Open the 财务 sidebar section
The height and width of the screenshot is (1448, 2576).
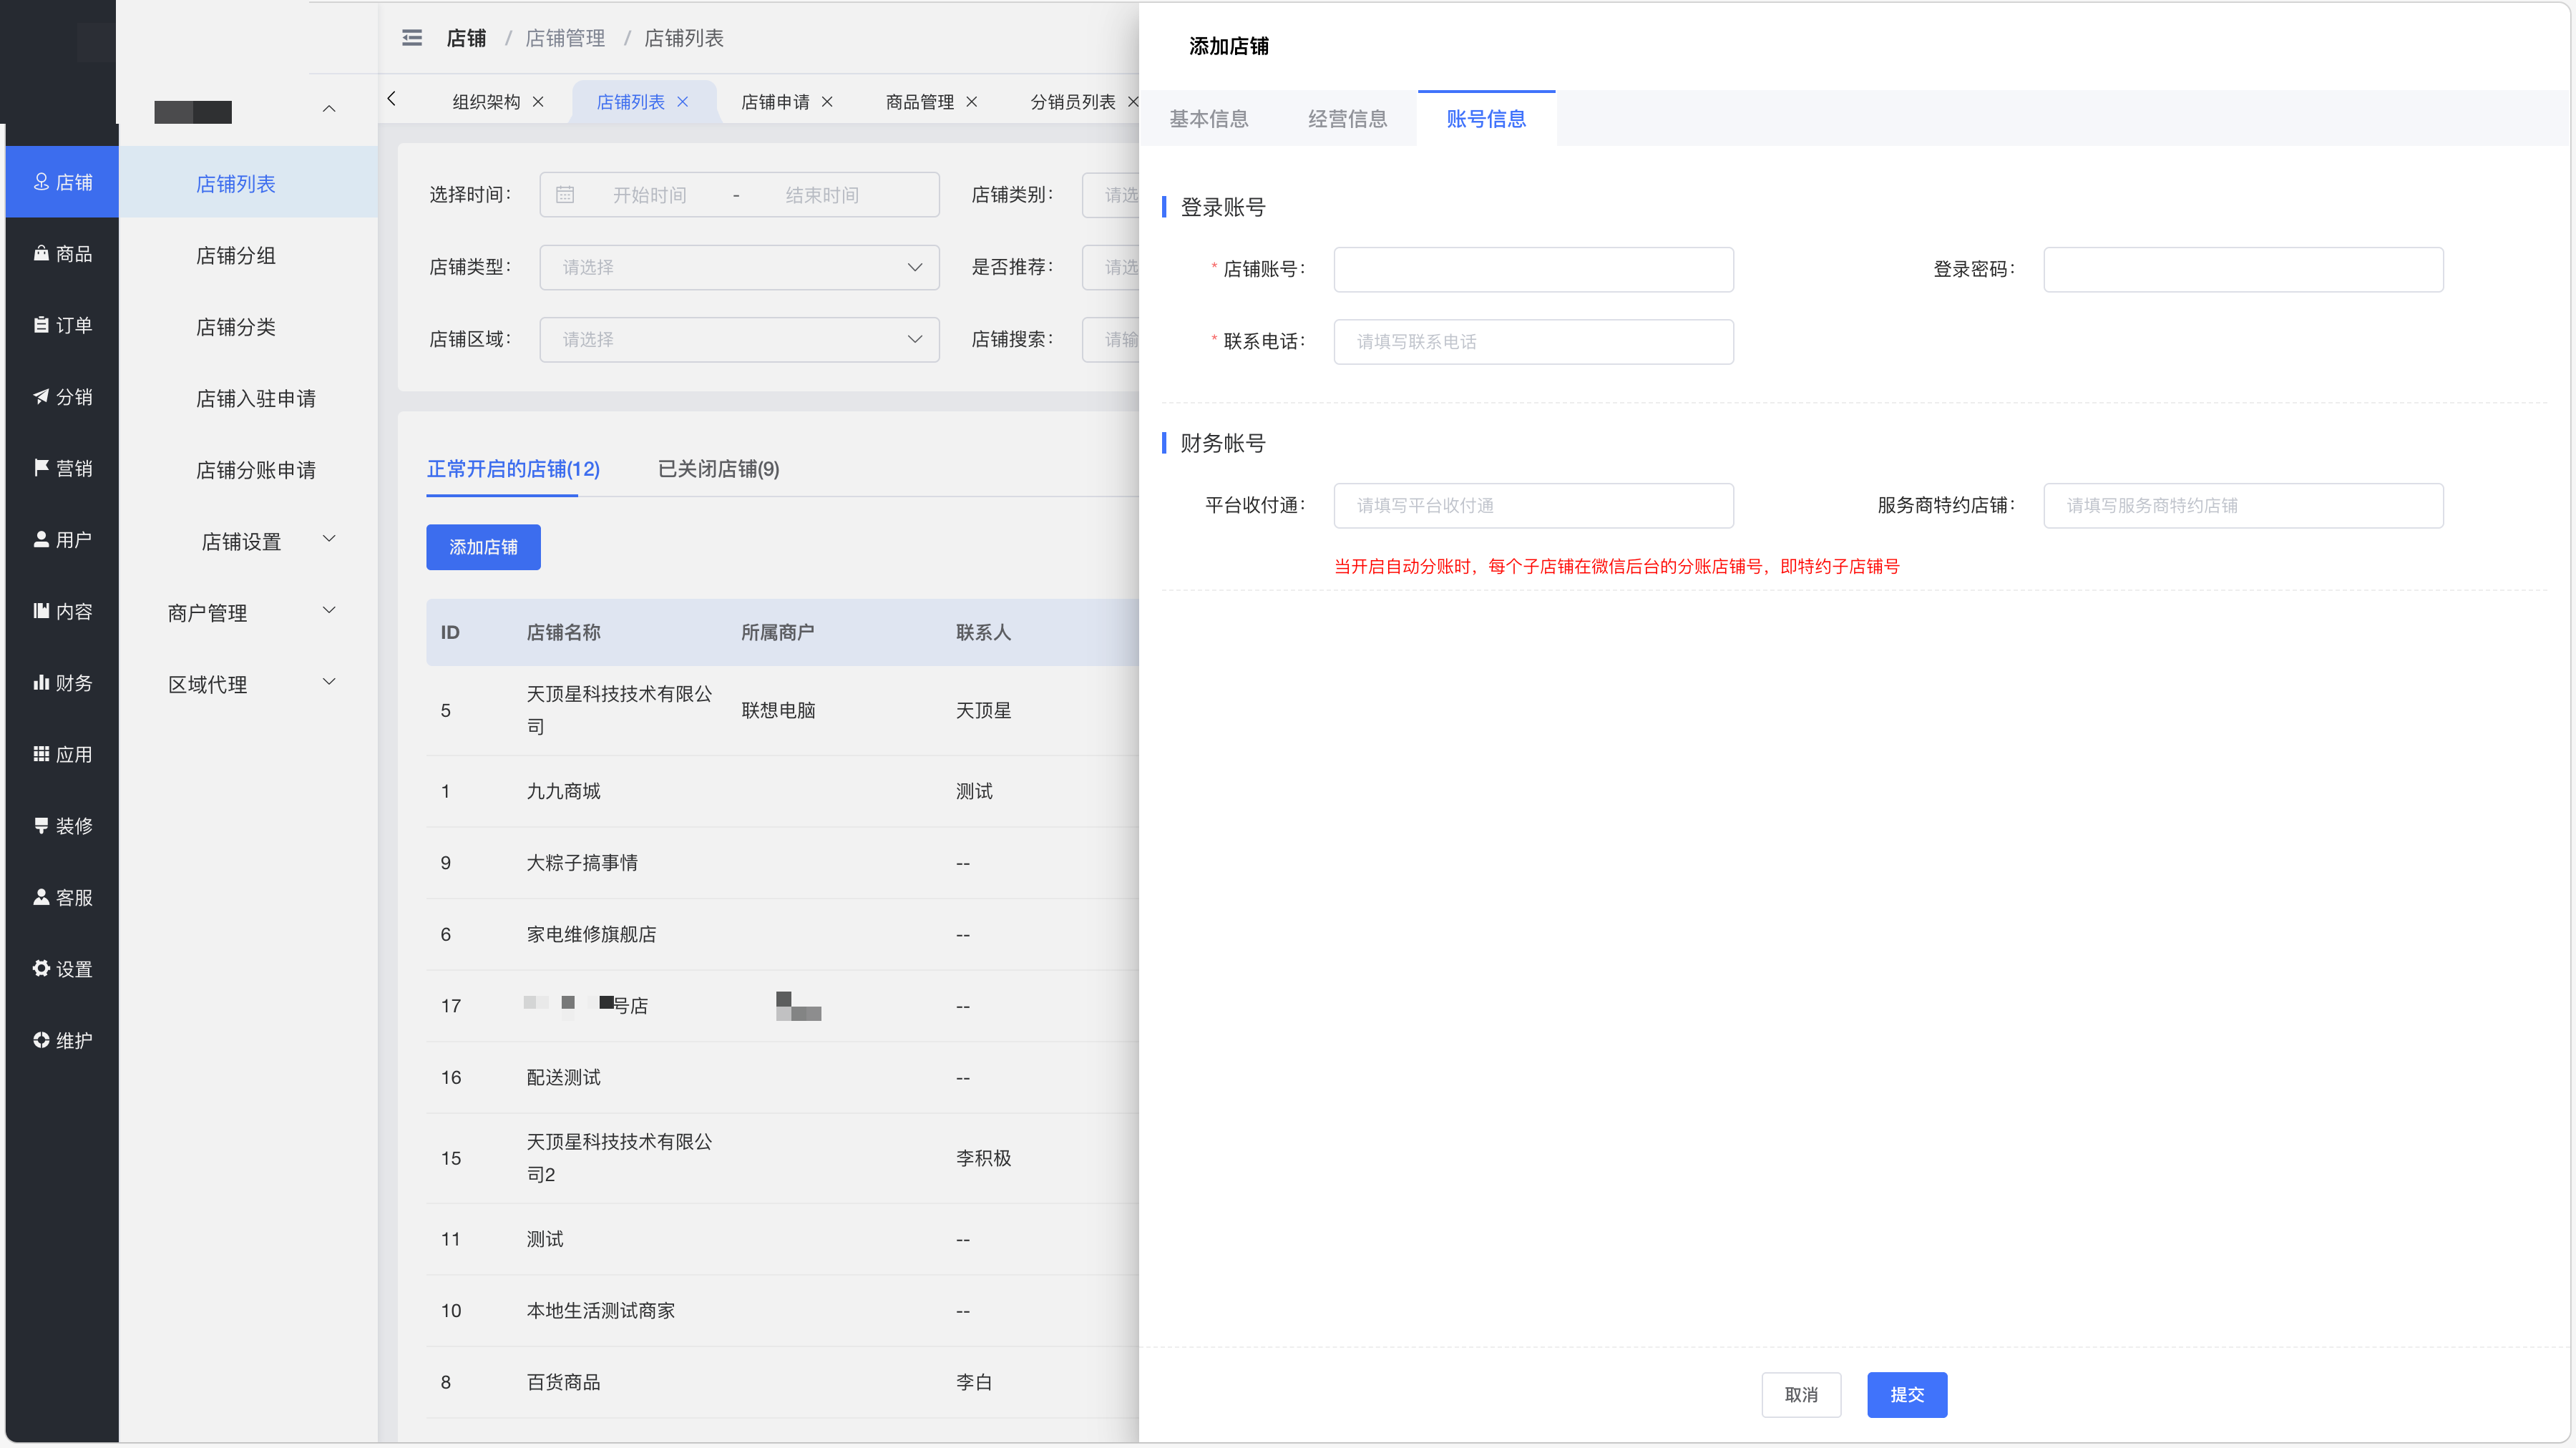tap(62, 683)
